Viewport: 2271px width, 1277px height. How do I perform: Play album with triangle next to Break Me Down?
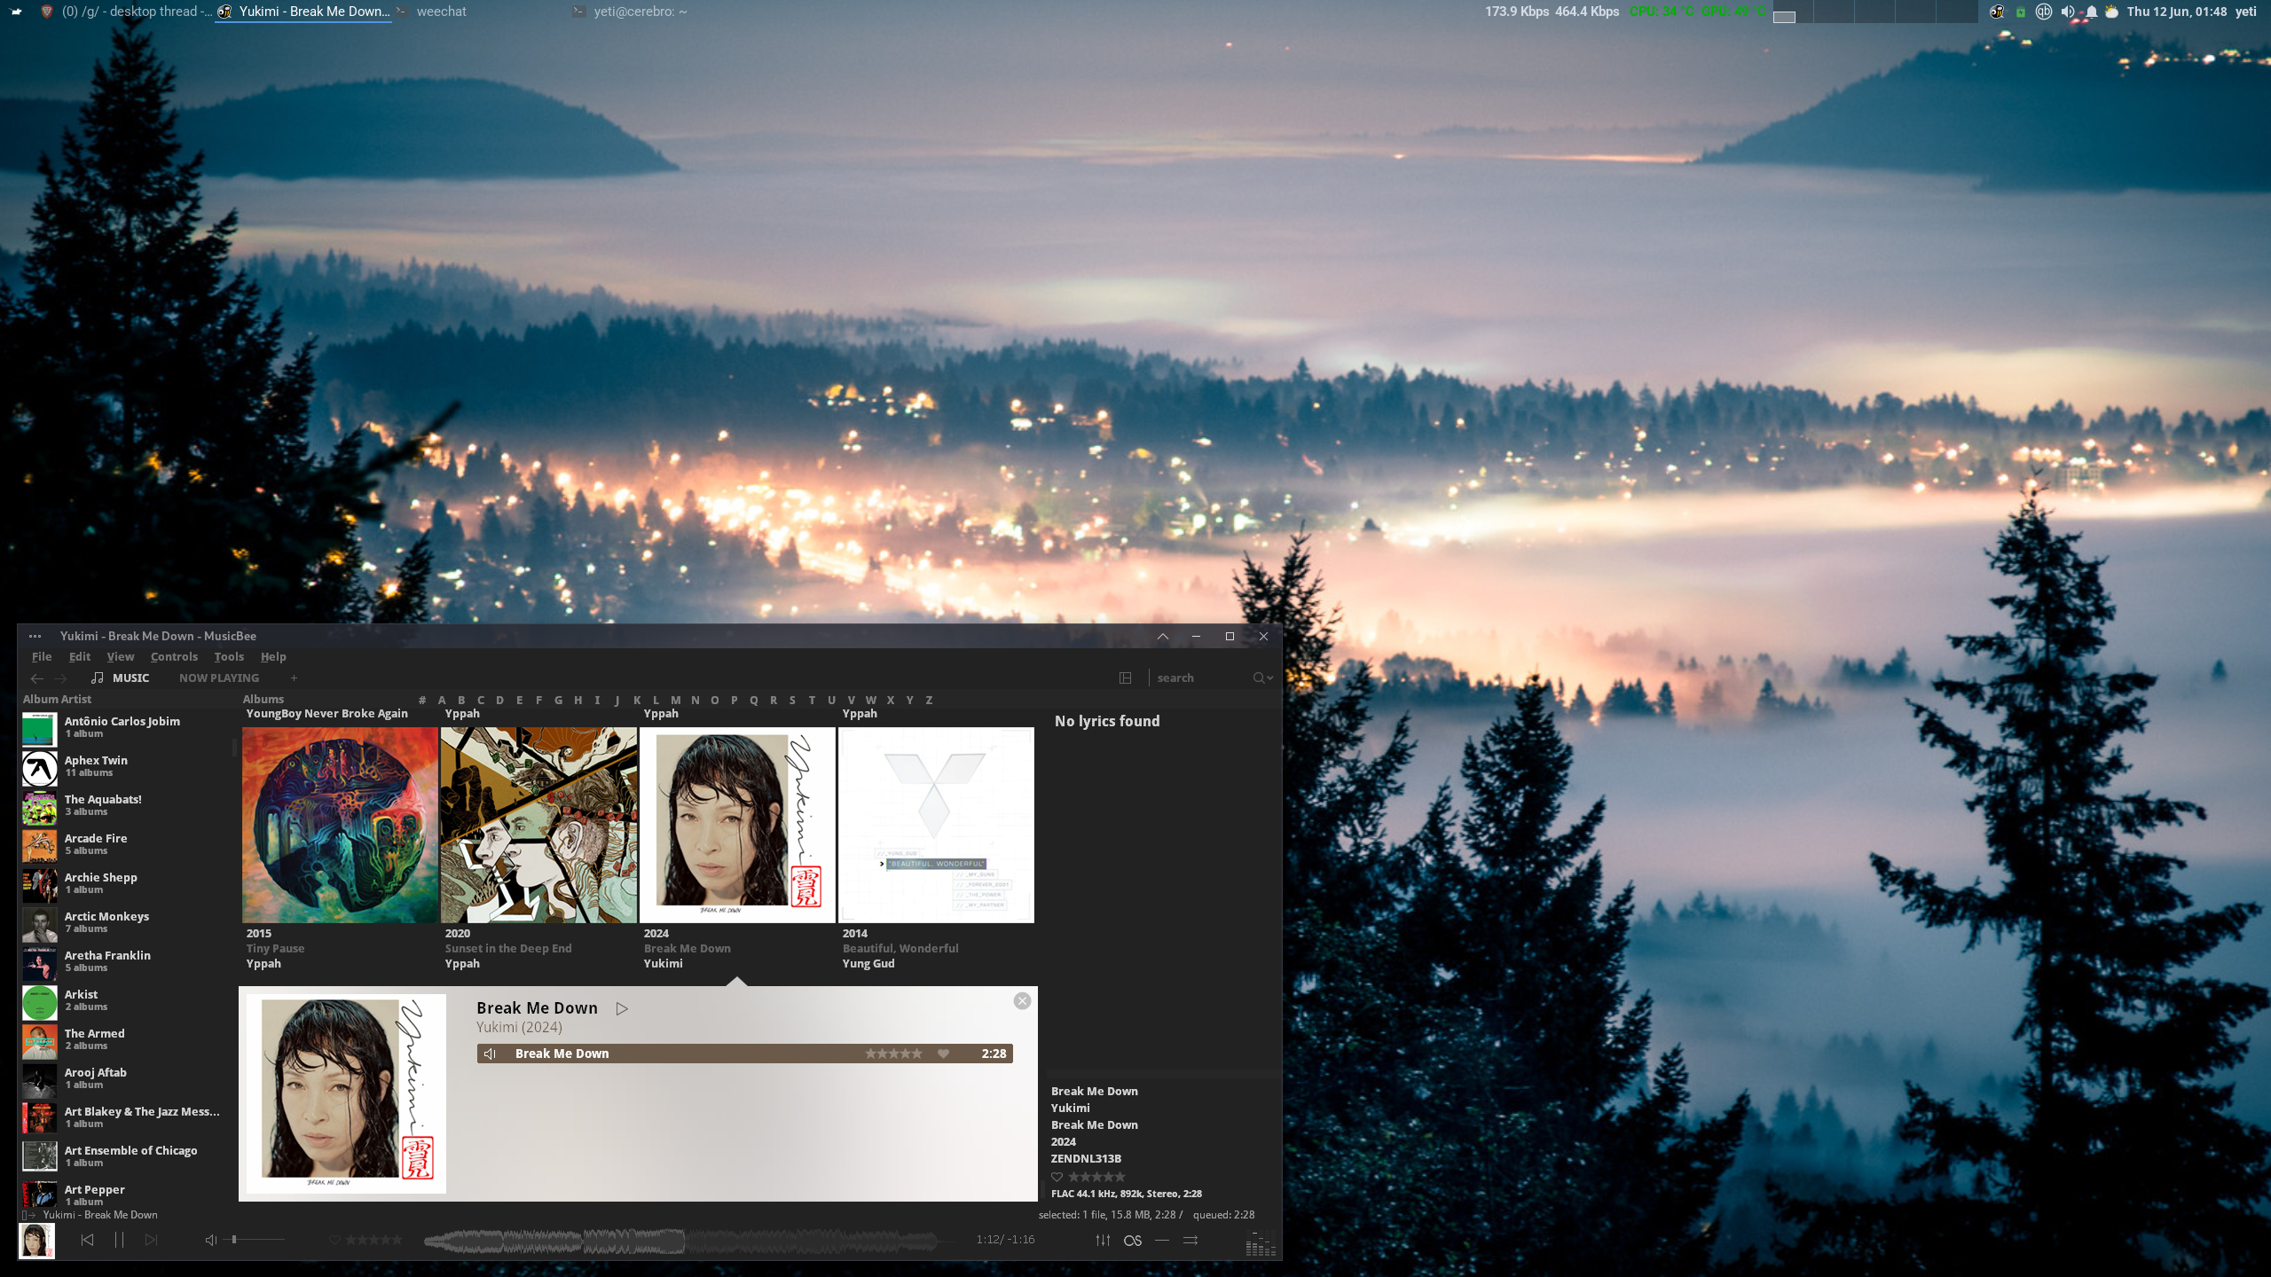[x=622, y=1008]
